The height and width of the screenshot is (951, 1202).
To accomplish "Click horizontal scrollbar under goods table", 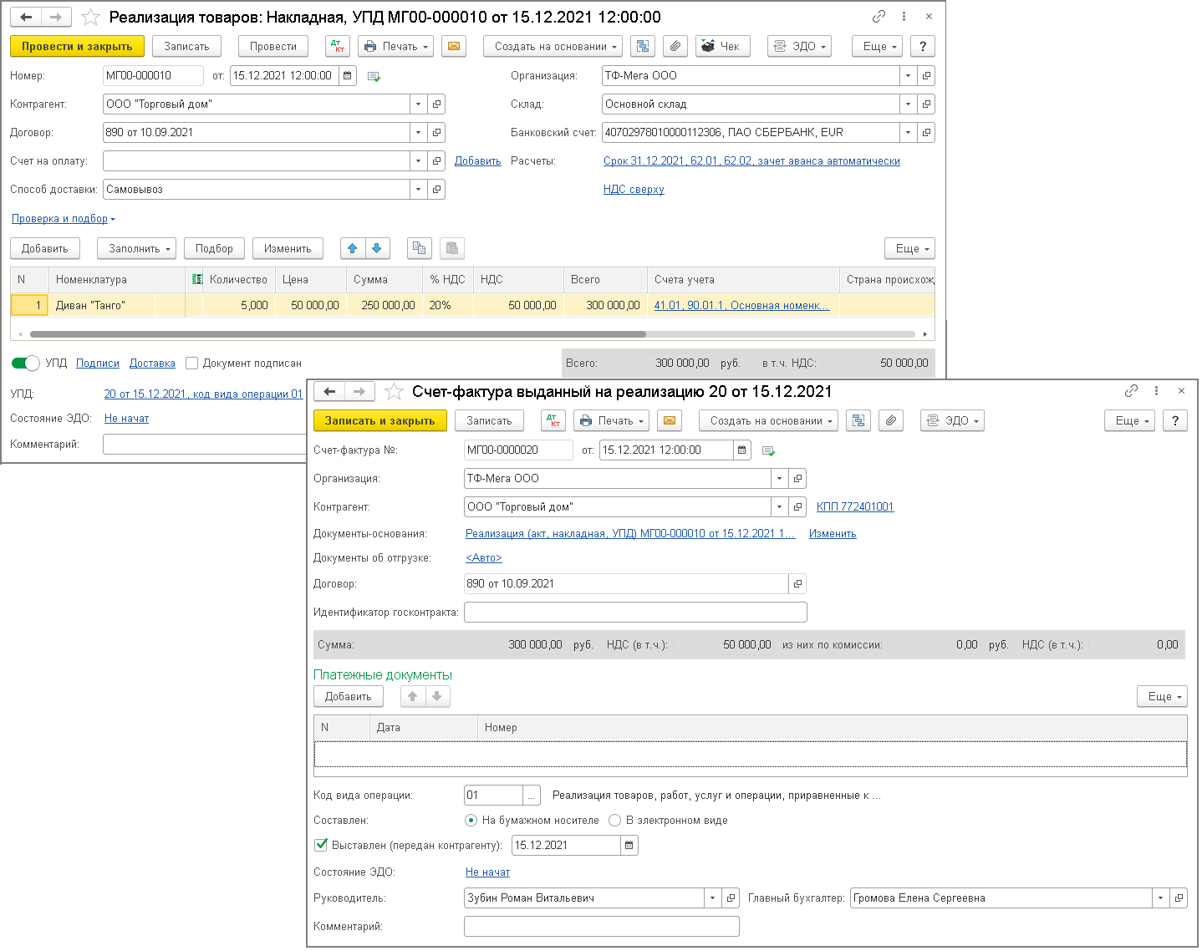I will point(337,334).
